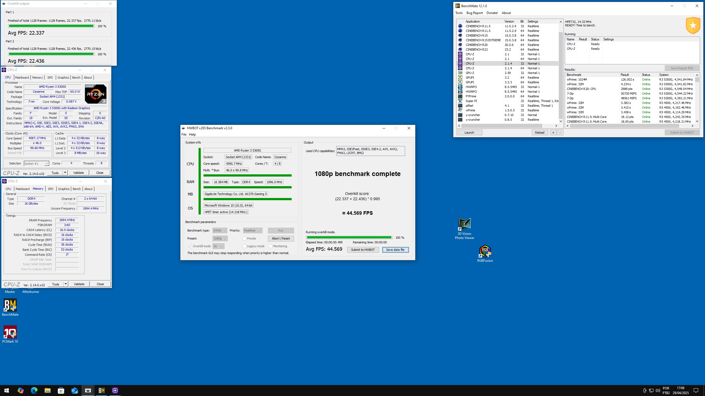Click the volume tray icon
Viewport: 705px width, 396px height.
[x=658, y=391]
